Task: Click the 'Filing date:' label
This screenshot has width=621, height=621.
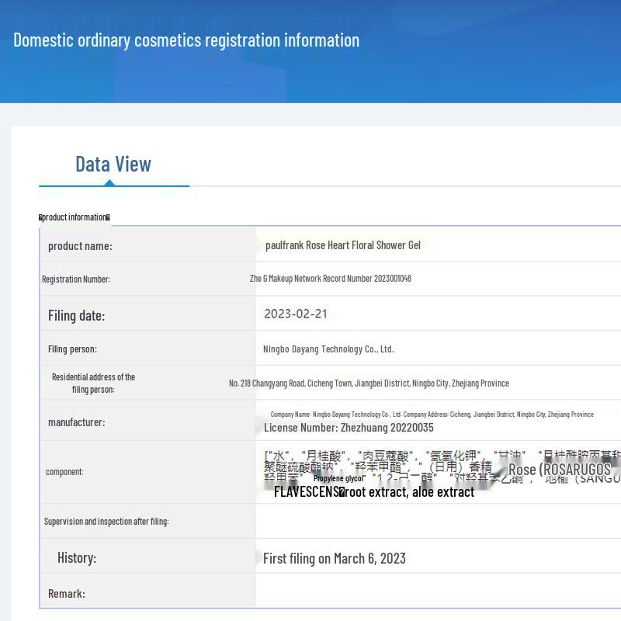Action: pos(76,315)
